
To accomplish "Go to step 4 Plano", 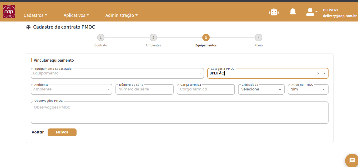I will pyautogui.click(x=259, y=38).
